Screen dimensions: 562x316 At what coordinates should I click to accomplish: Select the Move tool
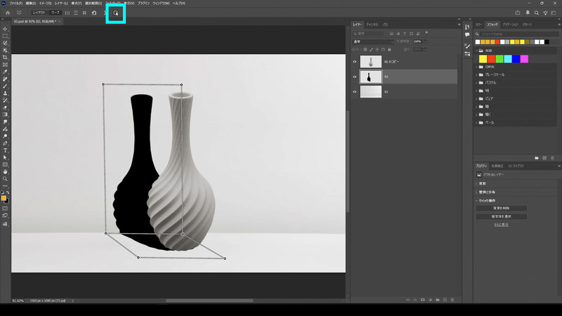tap(5, 29)
